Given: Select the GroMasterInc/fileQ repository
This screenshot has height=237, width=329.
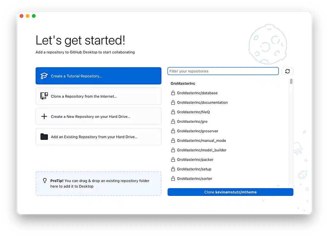Looking at the screenshot, I should [x=193, y=112].
